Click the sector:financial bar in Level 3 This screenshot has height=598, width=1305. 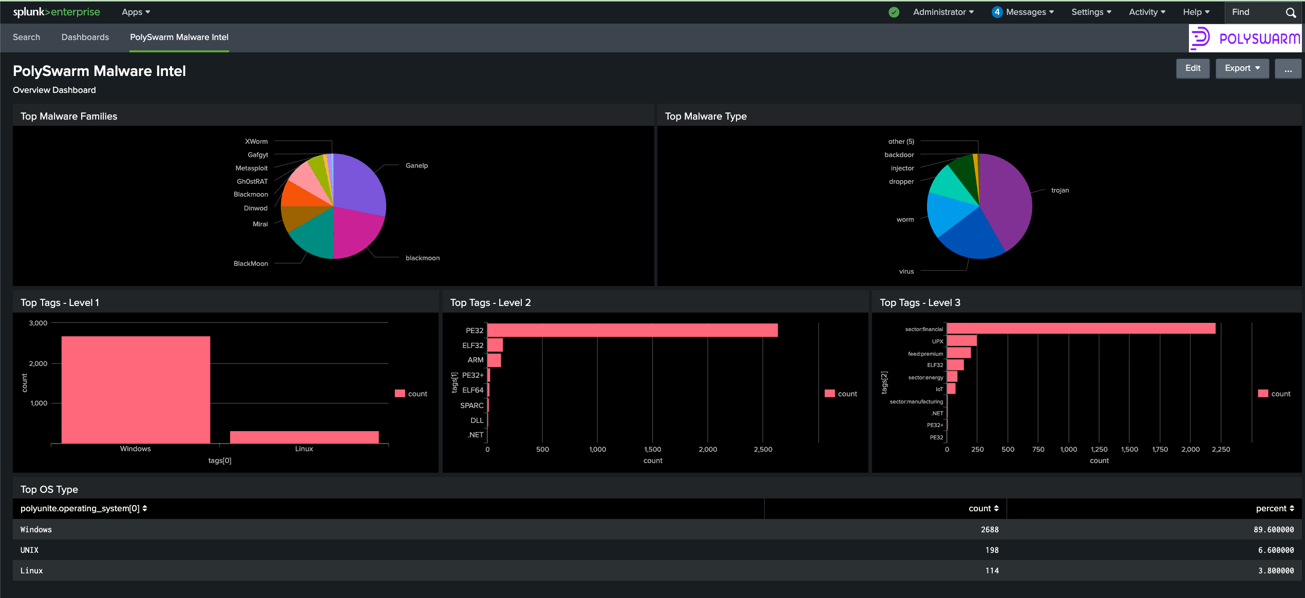1081,329
